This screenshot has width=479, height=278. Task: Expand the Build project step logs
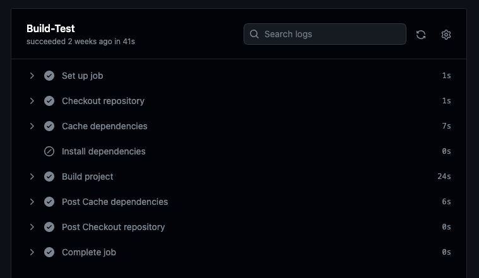[32, 177]
